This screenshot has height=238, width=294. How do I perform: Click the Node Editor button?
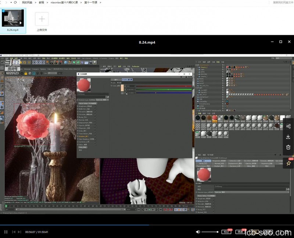pyautogui.click(x=87, y=103)
